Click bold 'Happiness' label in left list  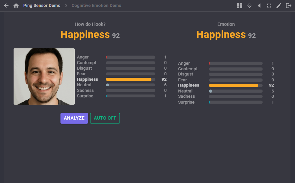[x=88, y=79]
